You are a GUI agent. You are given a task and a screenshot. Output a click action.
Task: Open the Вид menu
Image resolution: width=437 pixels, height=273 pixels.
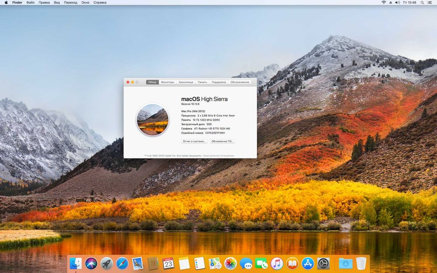coord(57,3)
